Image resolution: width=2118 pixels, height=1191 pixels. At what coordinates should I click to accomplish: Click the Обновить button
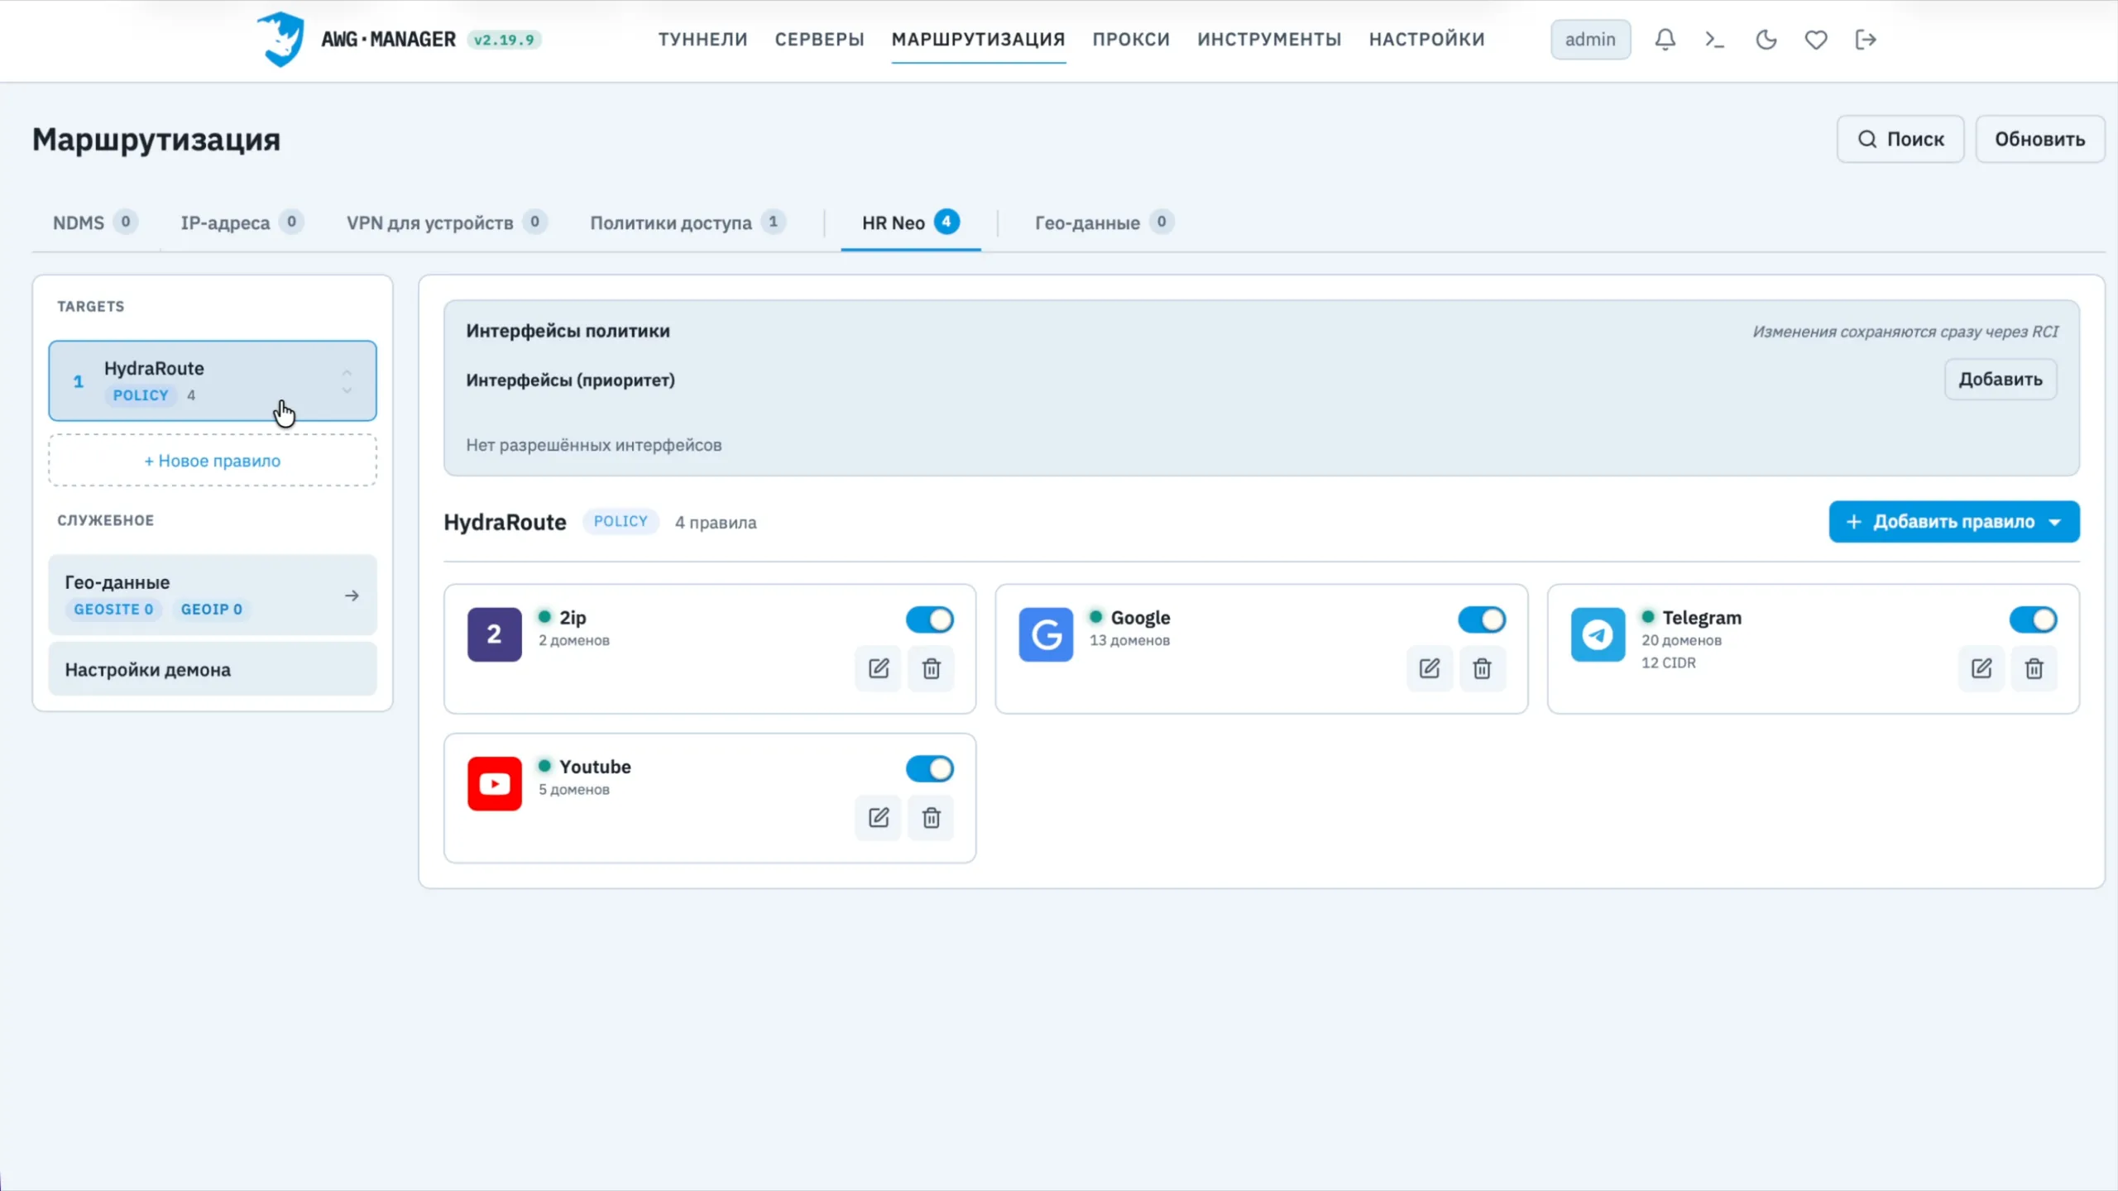coord(2039,139)
